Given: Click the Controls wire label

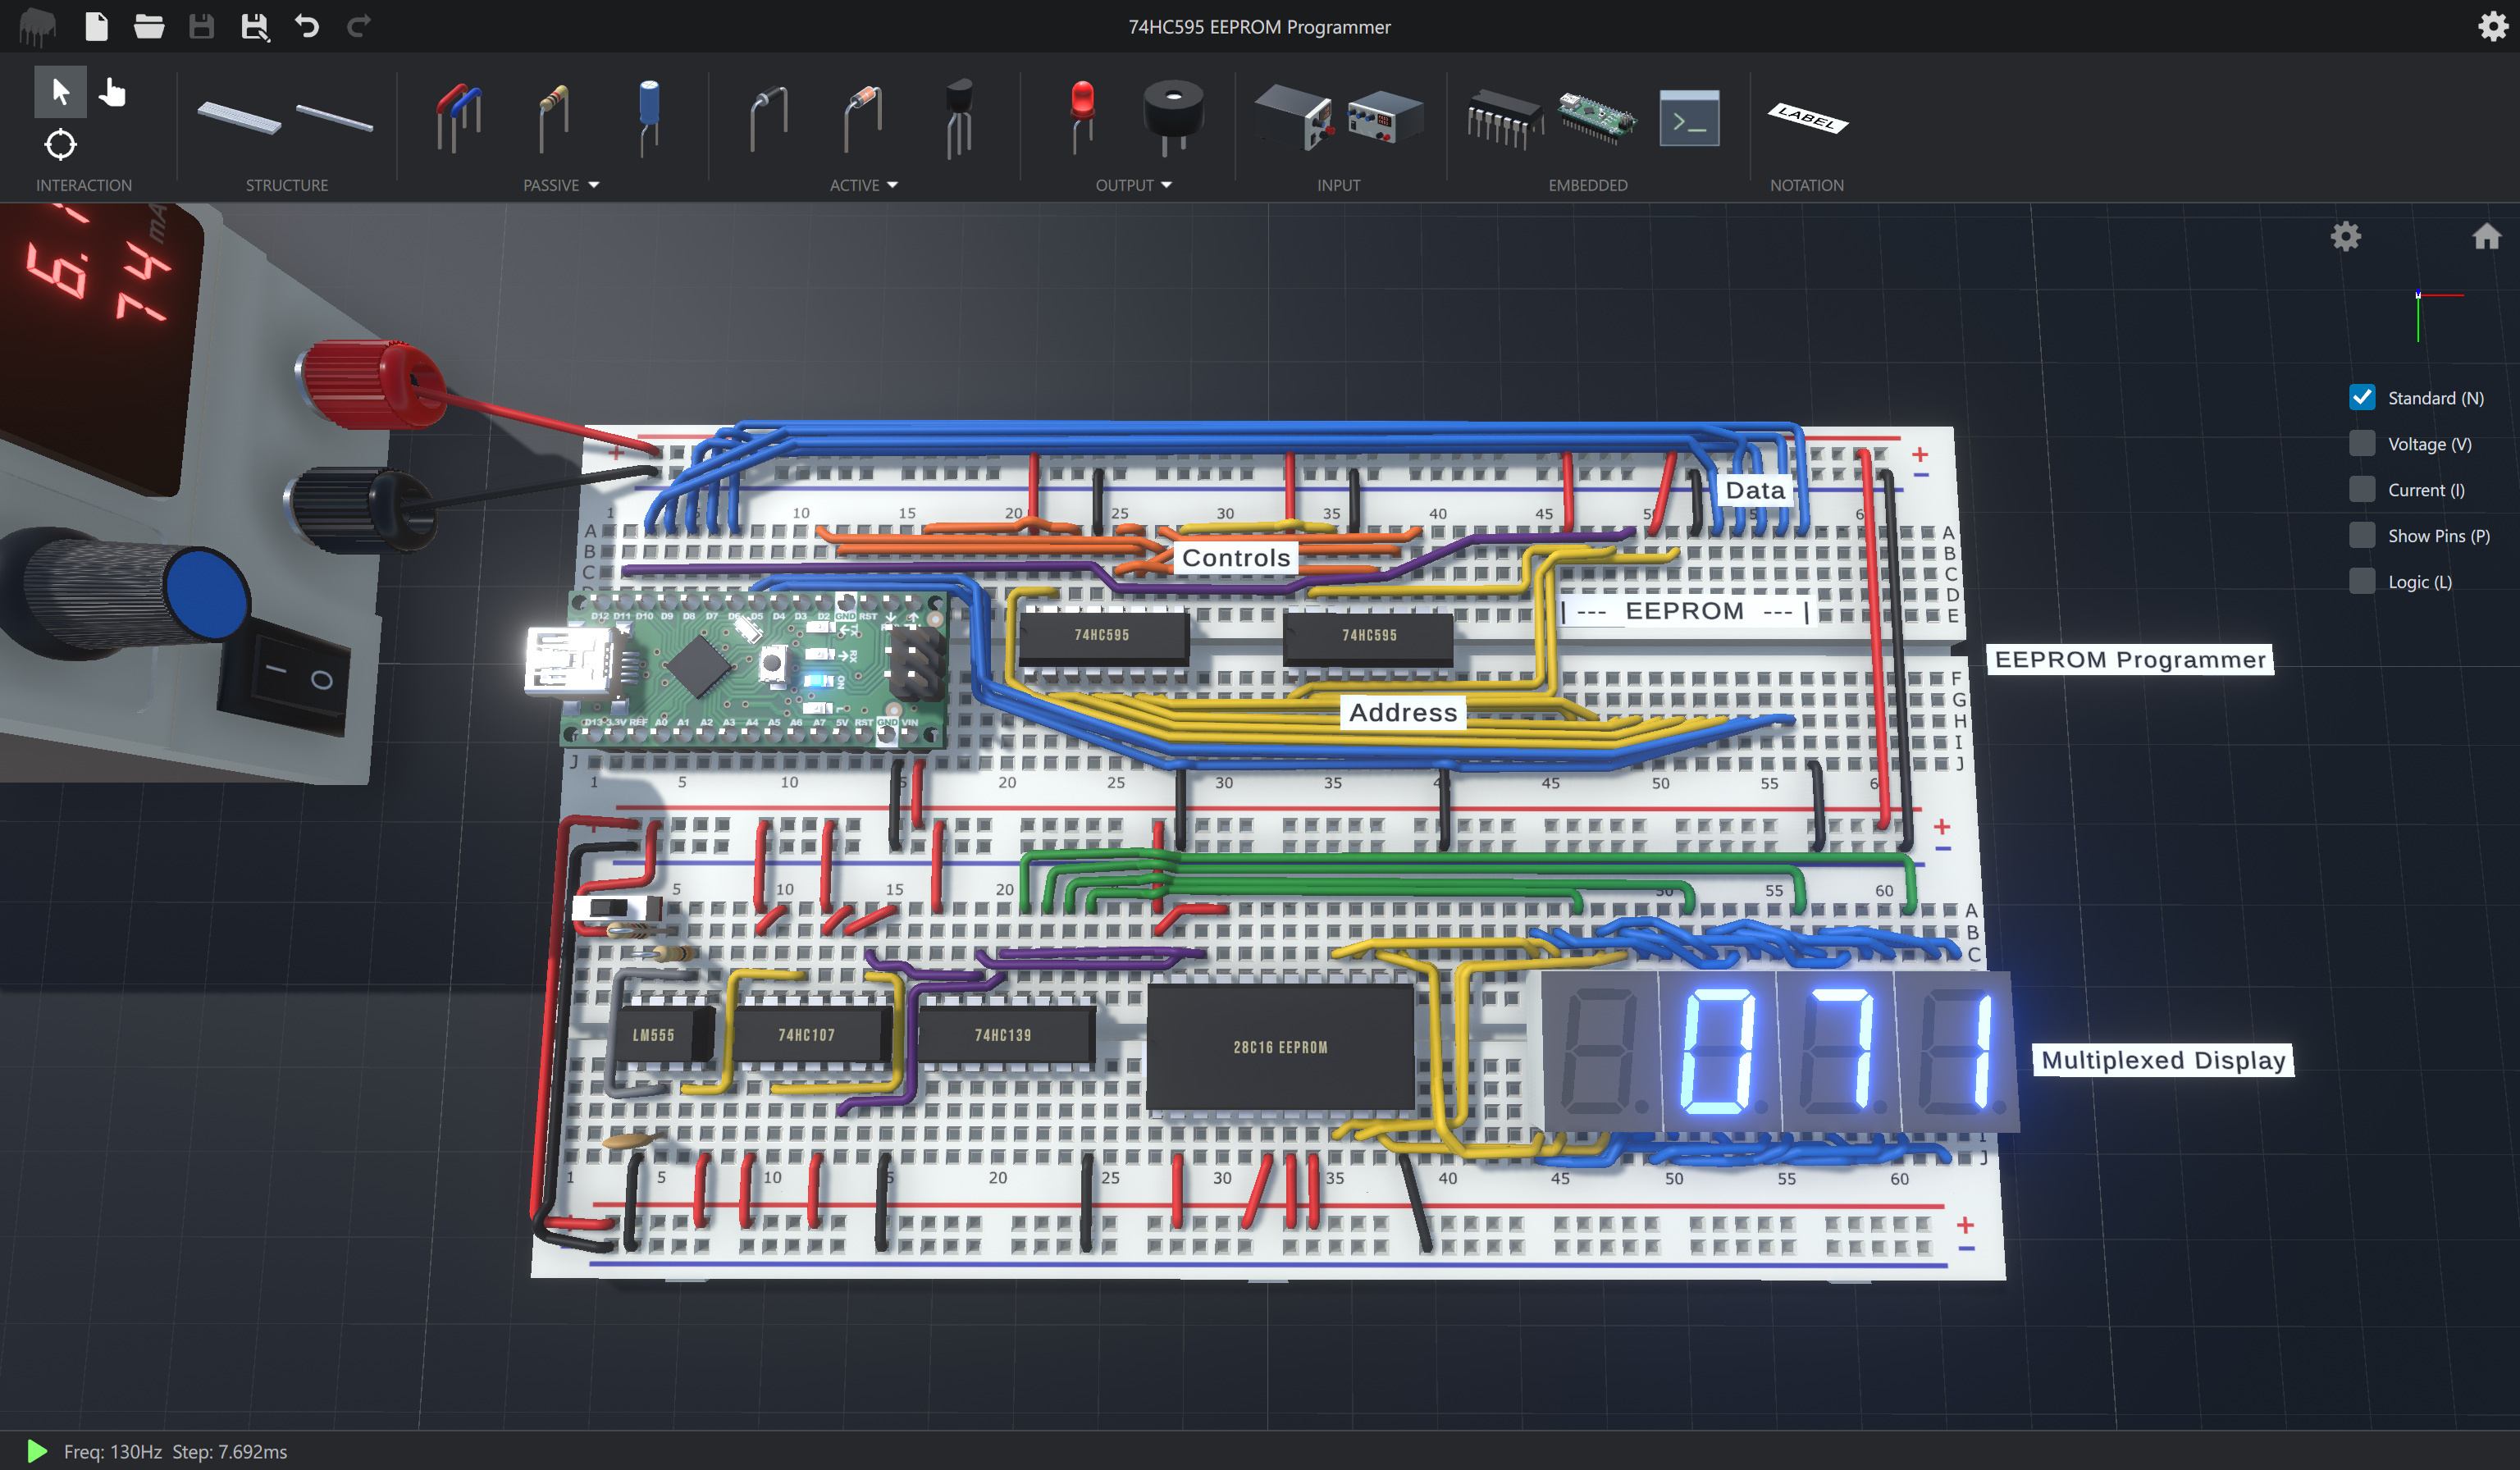Looking at the screenshot, I should pyautogui.click(x=1236, y=557).
